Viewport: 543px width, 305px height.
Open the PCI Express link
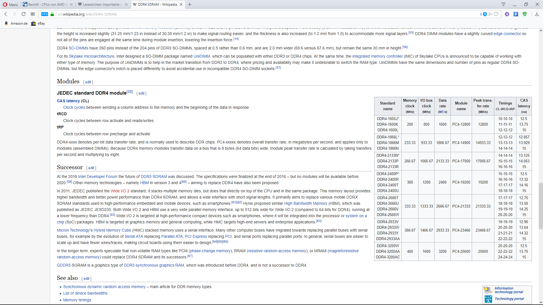[x=196, y=236]
